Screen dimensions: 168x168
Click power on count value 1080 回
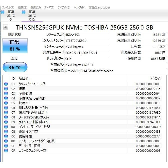(154, 53)
